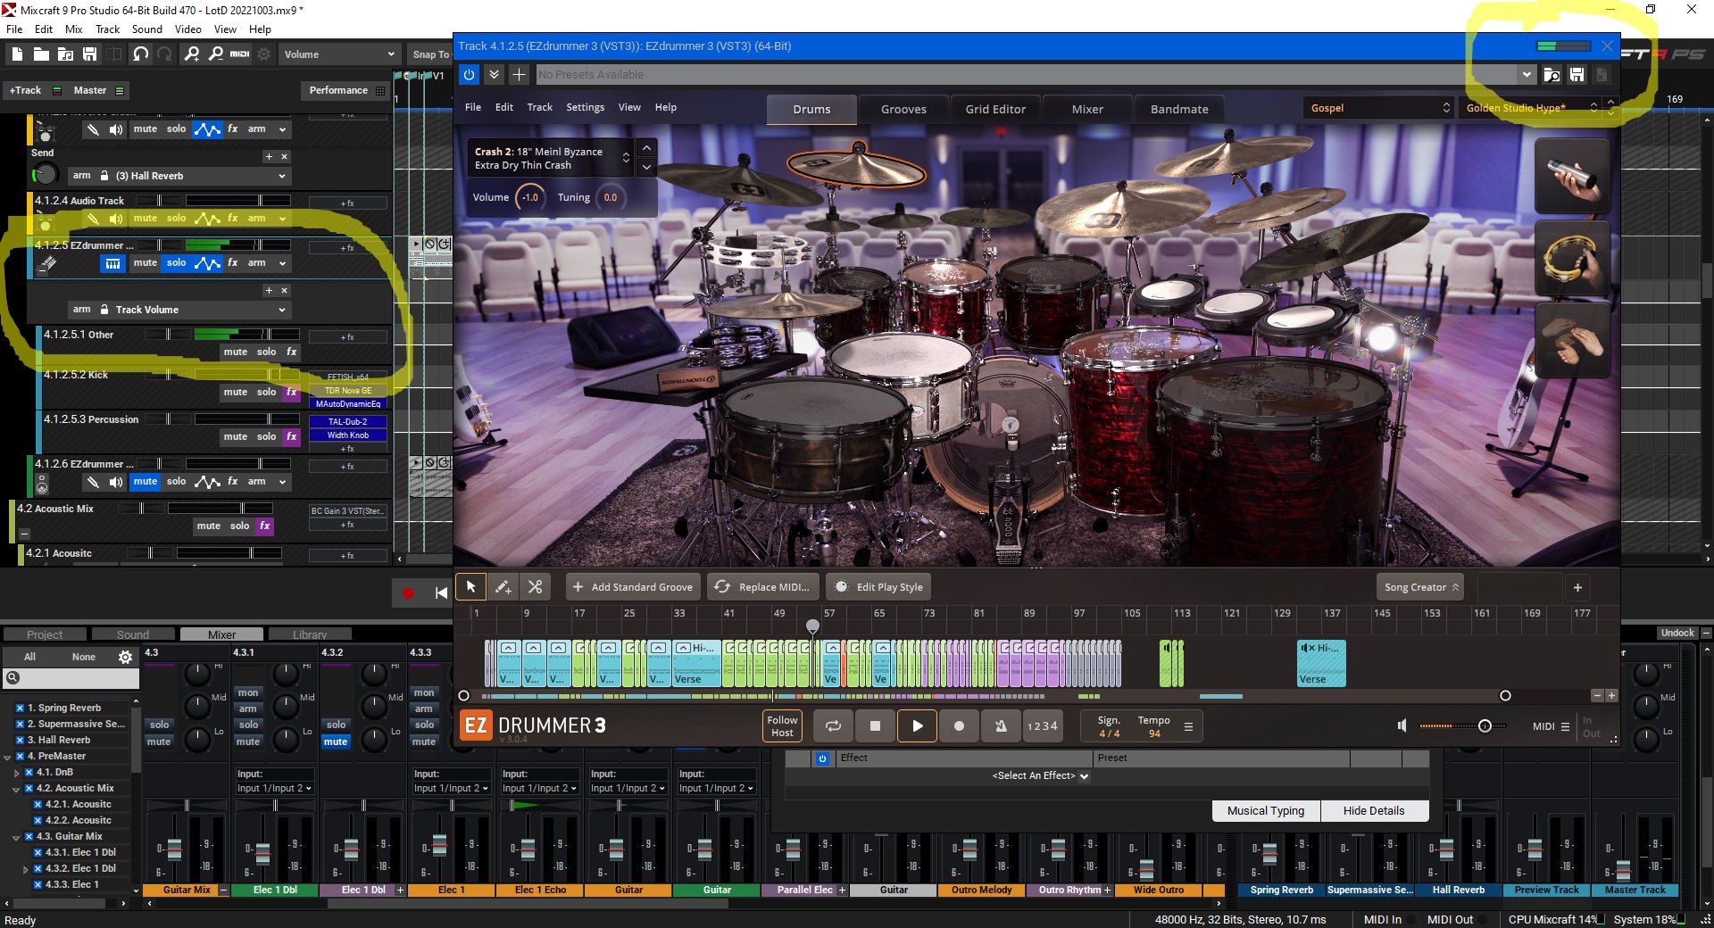Zoom out with the magnifier-minus icon

pyautogui.click(x=215, y=54)
